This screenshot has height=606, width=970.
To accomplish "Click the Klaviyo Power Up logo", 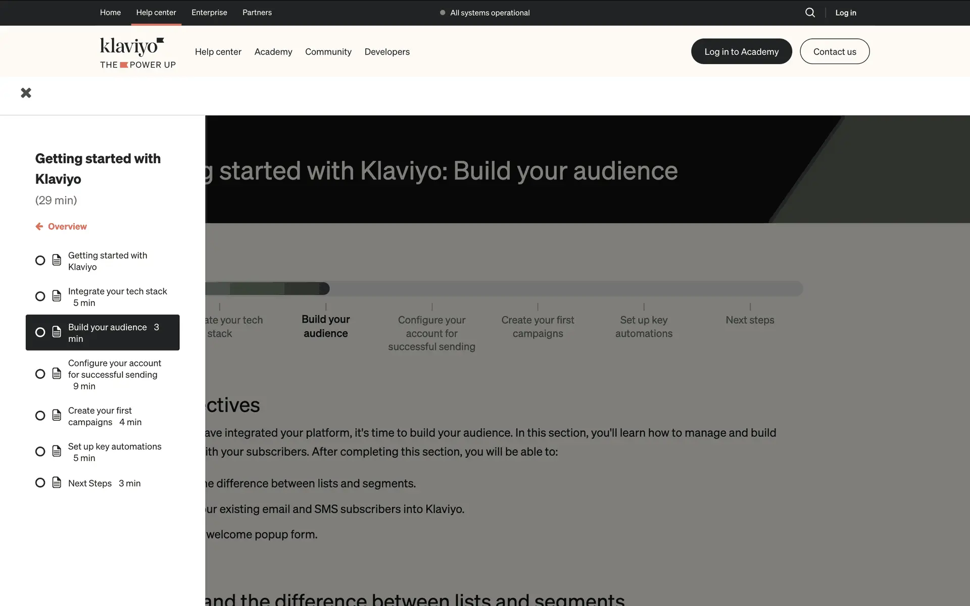I will (x=137, y=53).
